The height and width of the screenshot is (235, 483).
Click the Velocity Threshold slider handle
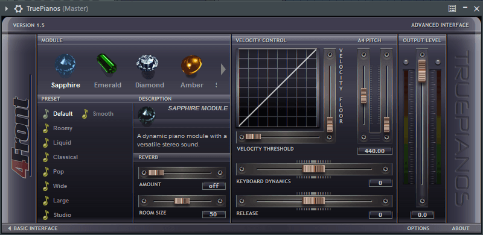pos(253,137)
